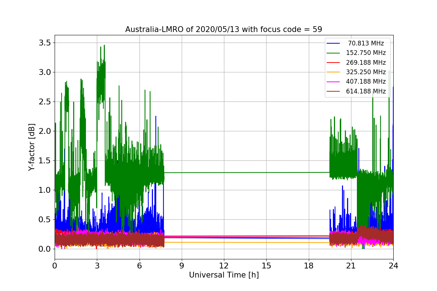Image resolution: width=437 pixels, height=291 pixels.
Task: Click the x-axis tick label '15'
Action: point(266,266)
